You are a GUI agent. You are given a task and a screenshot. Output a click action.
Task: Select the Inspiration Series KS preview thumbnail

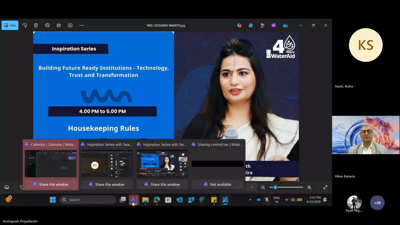pyautogui.click(x=107, y=164)
